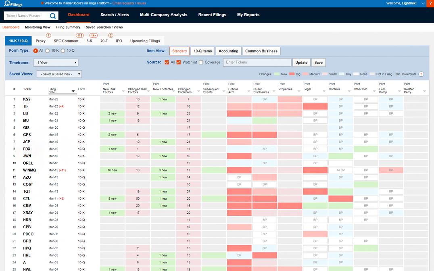Sort by Filing Date column arrow
The height and width of the screenshot is (271, 434).
pyautogui.click(x=73, y=91)
